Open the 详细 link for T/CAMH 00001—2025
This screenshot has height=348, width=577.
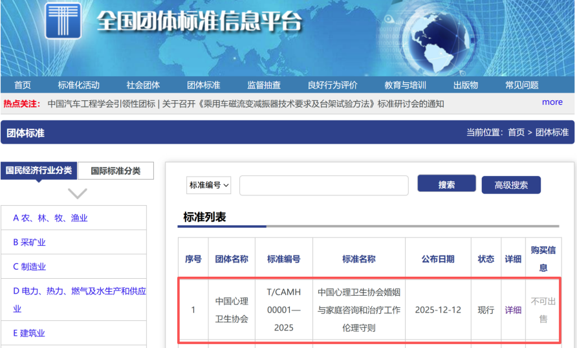513,310
